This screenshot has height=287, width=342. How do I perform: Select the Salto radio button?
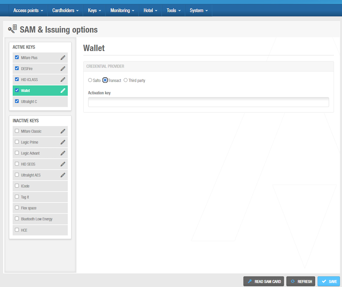click(x=90, y=80)
